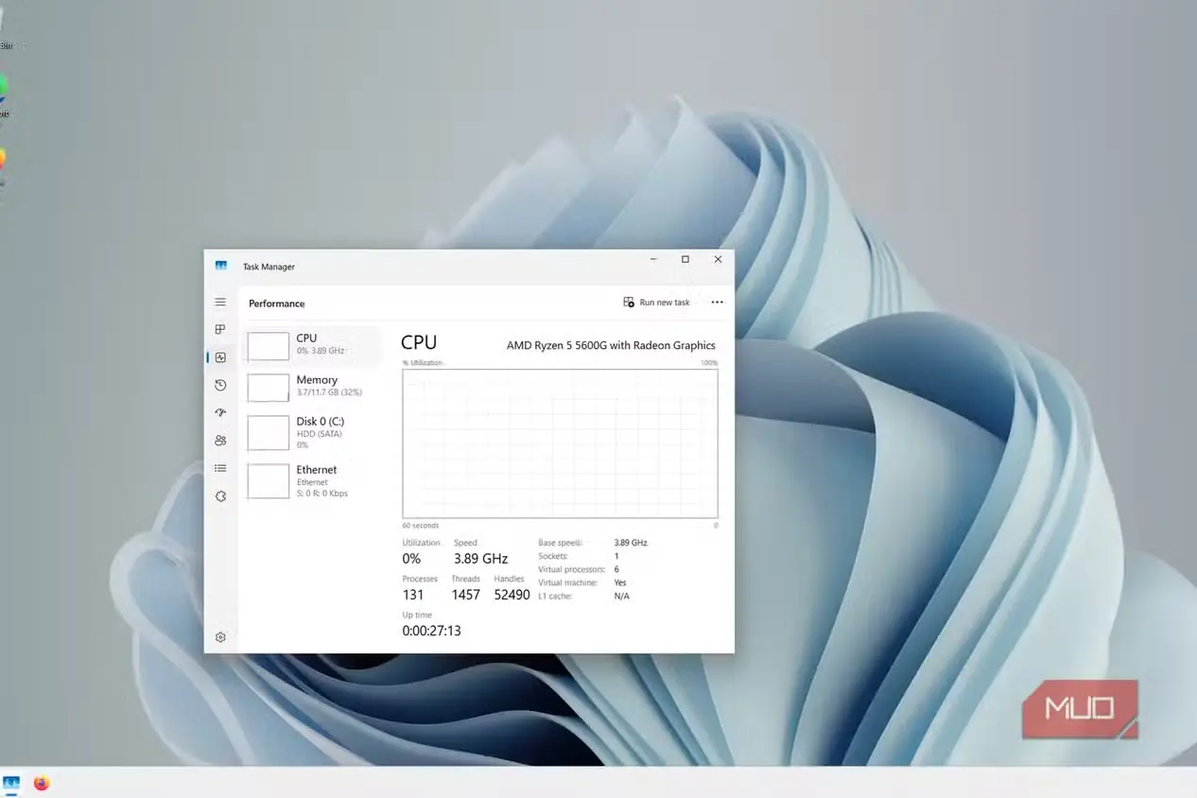Click the CPU mini graph thumbnail
1197x798 pixels.
click(269, 346)
